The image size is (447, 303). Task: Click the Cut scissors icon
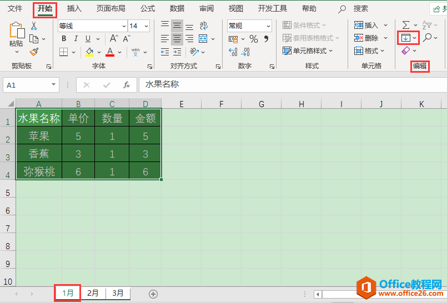34,26
